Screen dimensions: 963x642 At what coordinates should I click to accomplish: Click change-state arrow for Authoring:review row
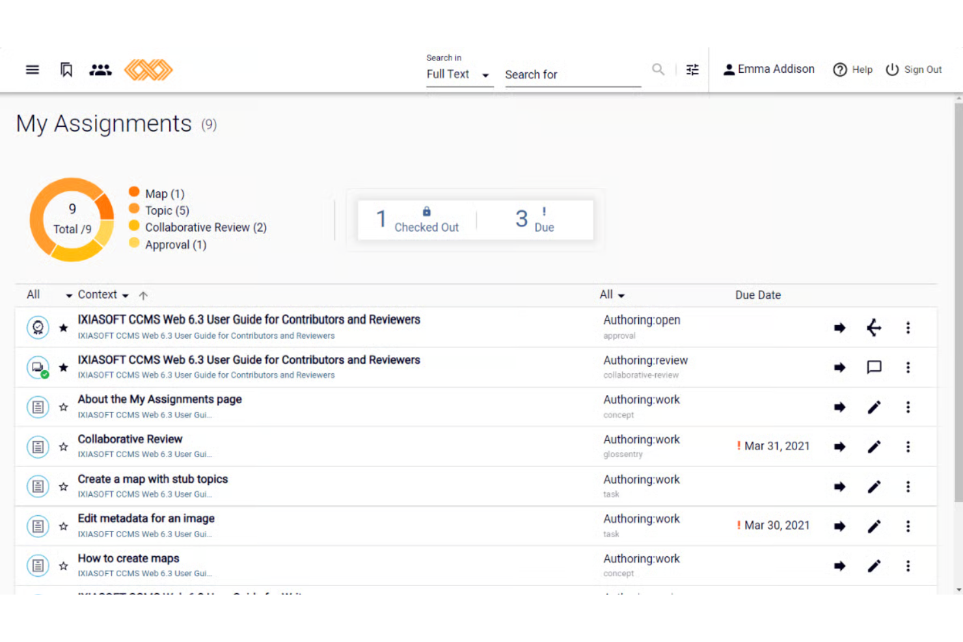840,368
